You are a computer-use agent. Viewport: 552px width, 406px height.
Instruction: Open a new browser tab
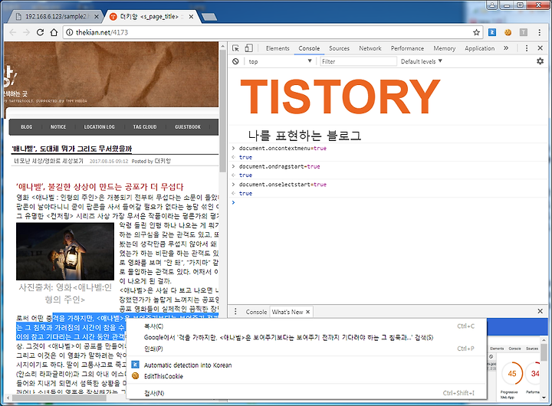[x=209, y=17]
